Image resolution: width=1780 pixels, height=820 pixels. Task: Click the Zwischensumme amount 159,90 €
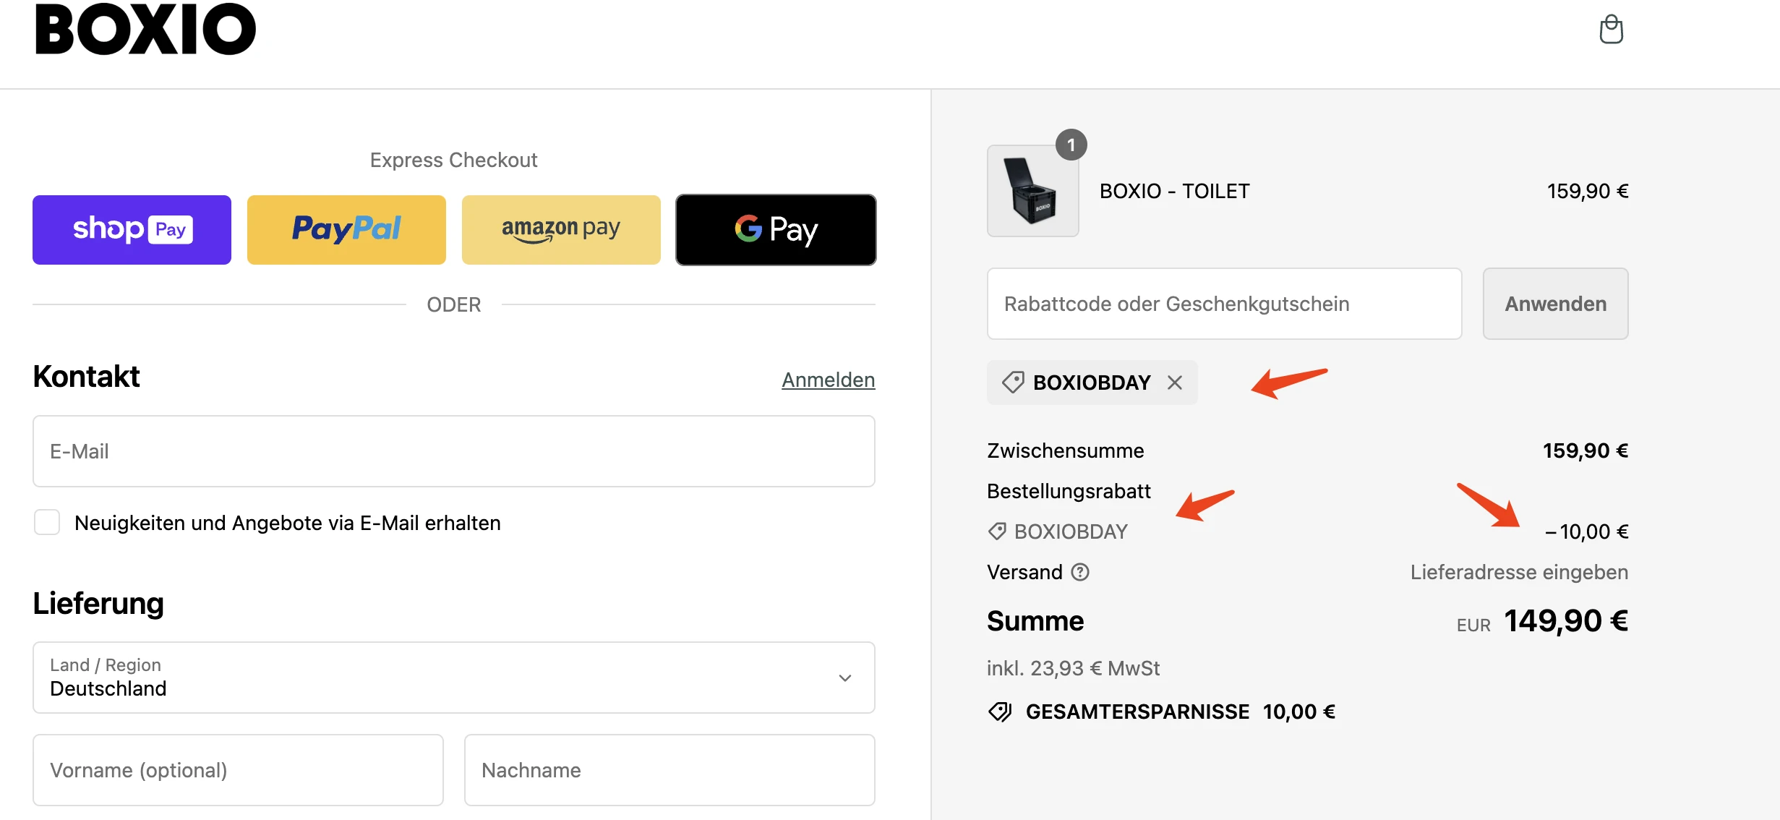1586,450
